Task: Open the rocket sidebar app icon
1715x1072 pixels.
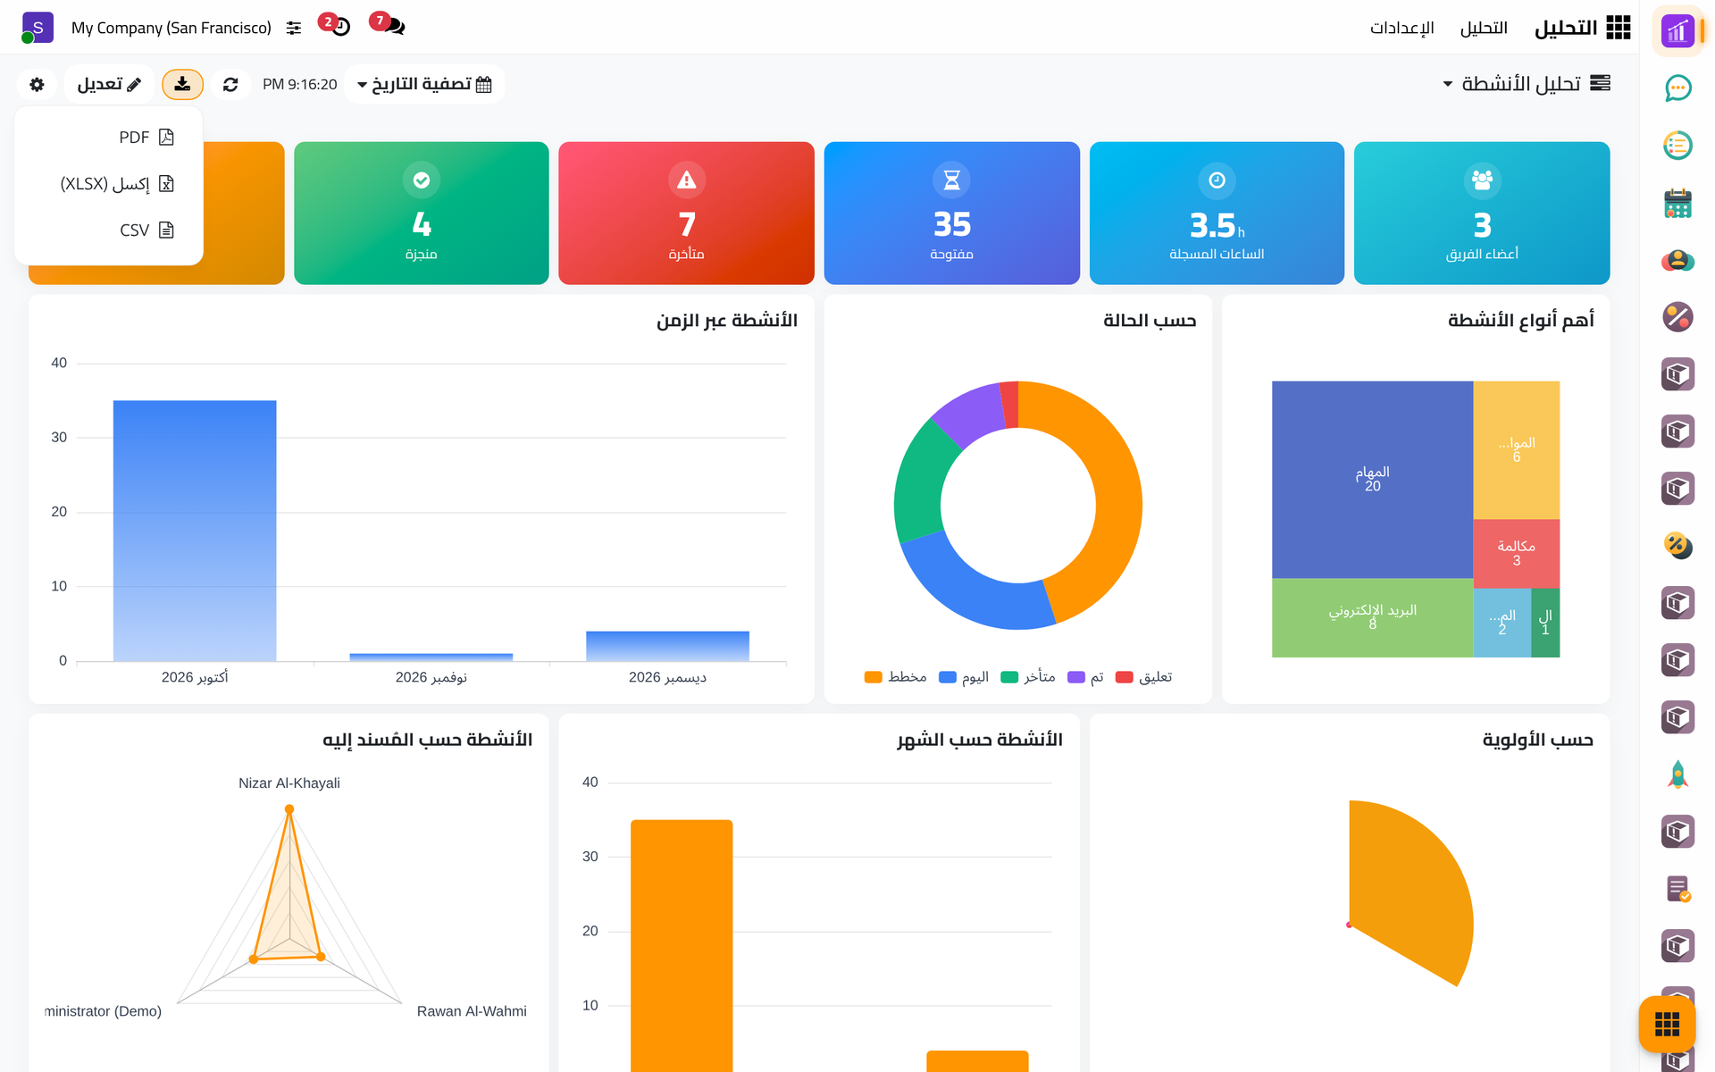Action: pyautogui.click(x=1677, y=775)
